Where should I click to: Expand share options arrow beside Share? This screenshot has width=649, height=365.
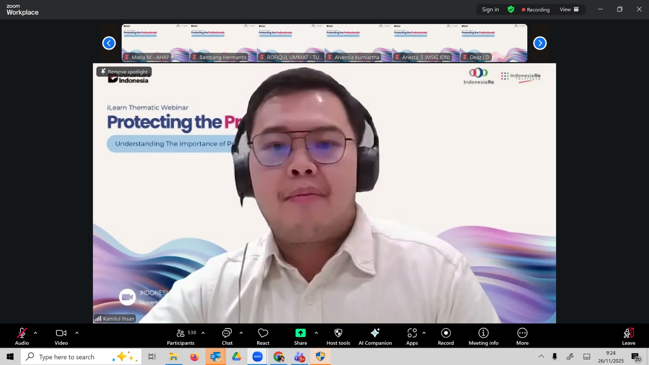tap(316, 333)
